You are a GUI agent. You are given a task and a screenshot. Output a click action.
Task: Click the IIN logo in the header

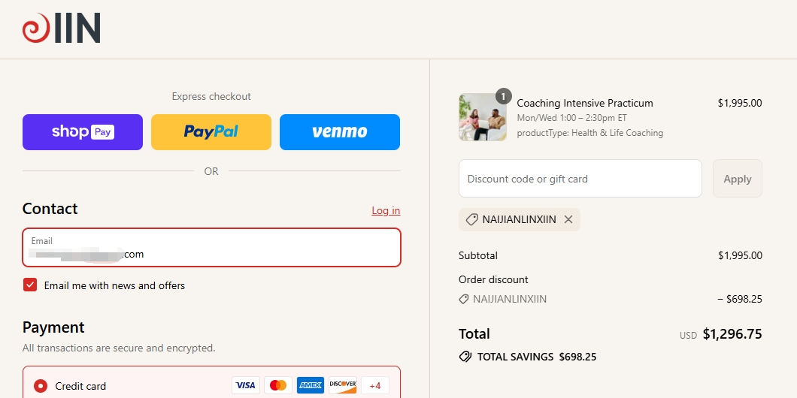click(62, 29)
